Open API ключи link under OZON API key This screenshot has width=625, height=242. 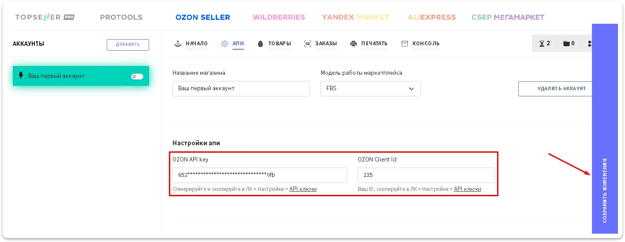pos(303,189)
